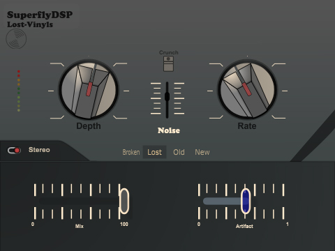Viewport: 335px width, 251px height.
Task: Click the Lost-Vinyls product name
Action: tap(30, 24)
